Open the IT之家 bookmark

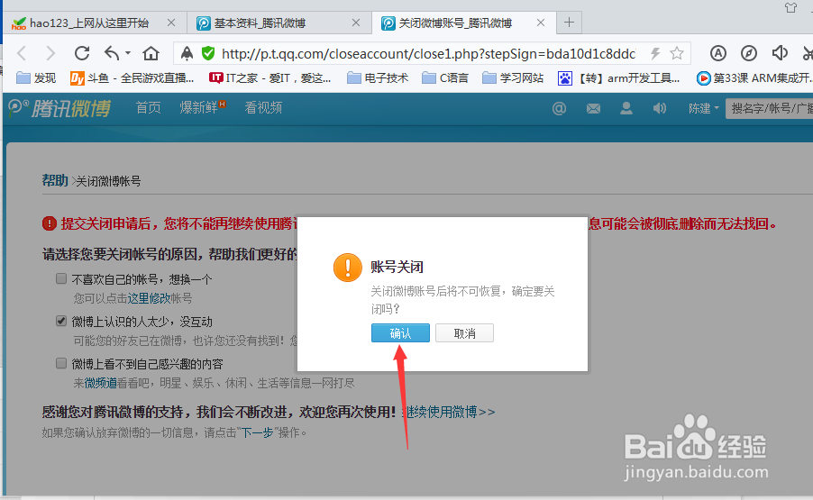coord(269,78)
